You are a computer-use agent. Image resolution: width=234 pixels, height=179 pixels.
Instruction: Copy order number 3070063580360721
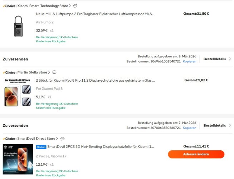click(189, 128)
